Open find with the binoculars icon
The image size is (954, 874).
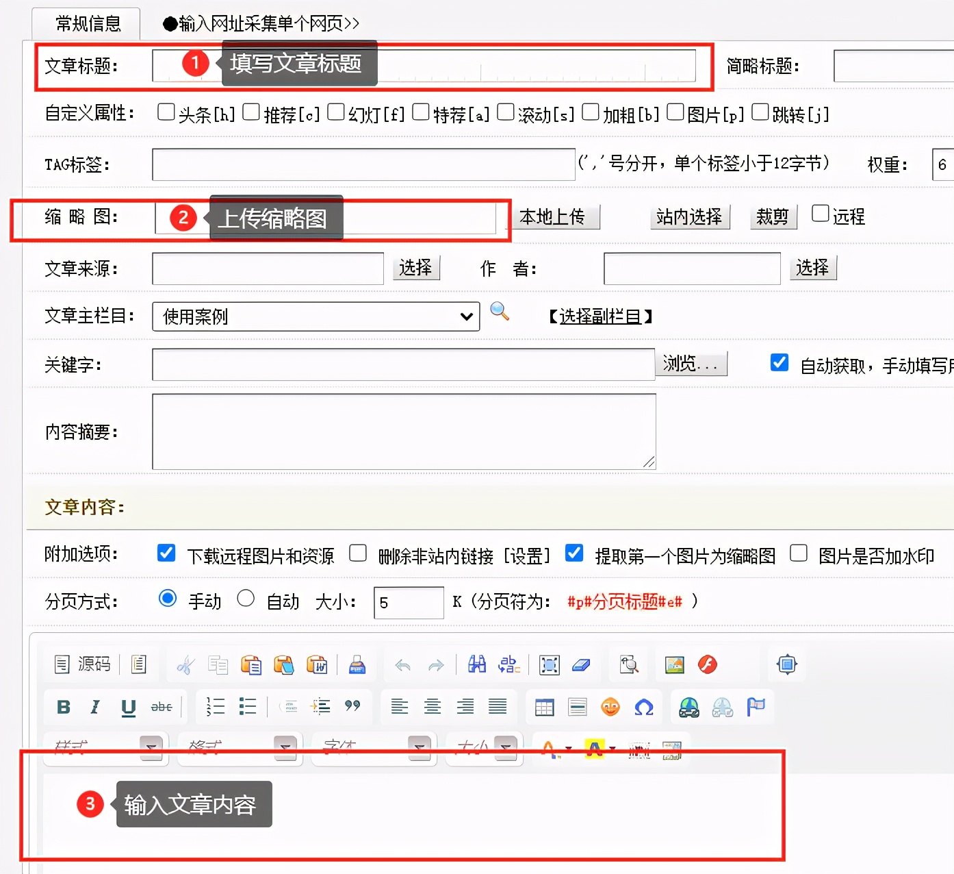pyautogui.click(x=477, y=664)
